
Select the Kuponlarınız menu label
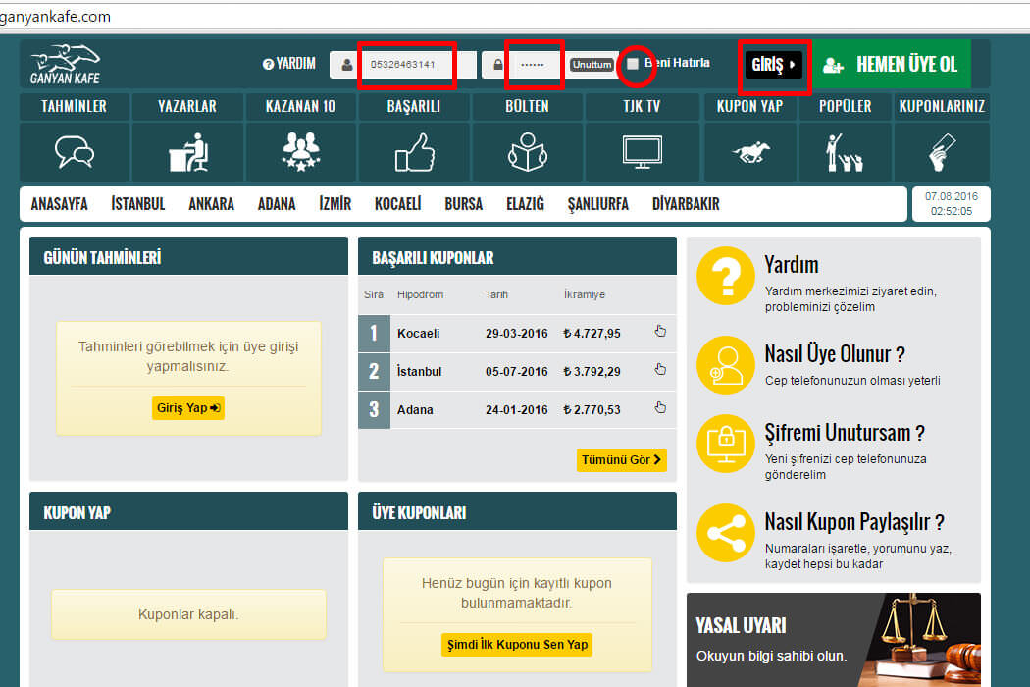point(942,107)
